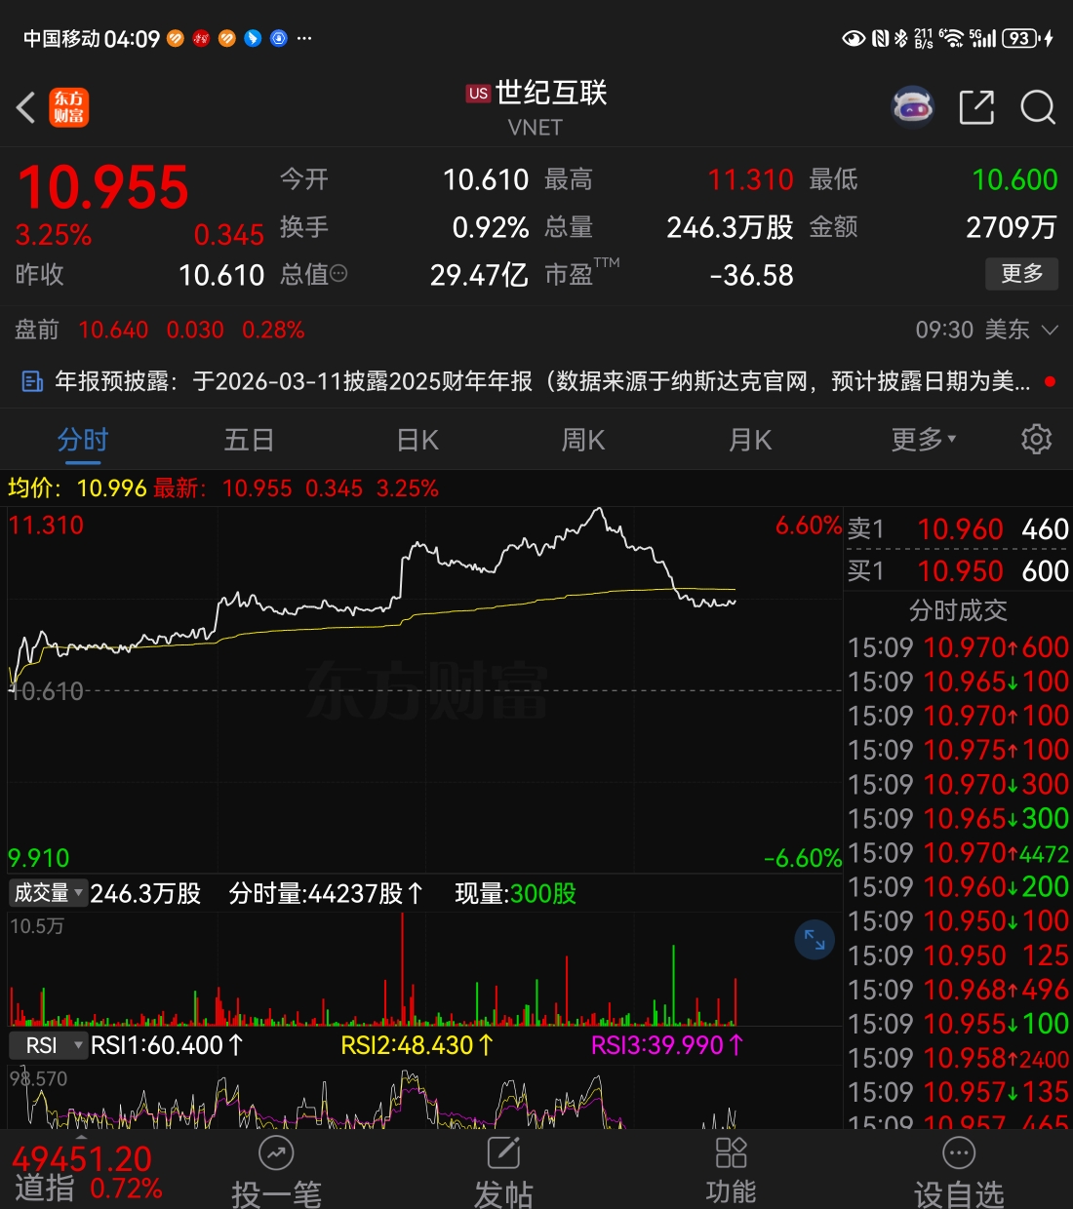Switch to 日K tab
Viewport: 1073px width, 1209px height.
pos(417,440)
